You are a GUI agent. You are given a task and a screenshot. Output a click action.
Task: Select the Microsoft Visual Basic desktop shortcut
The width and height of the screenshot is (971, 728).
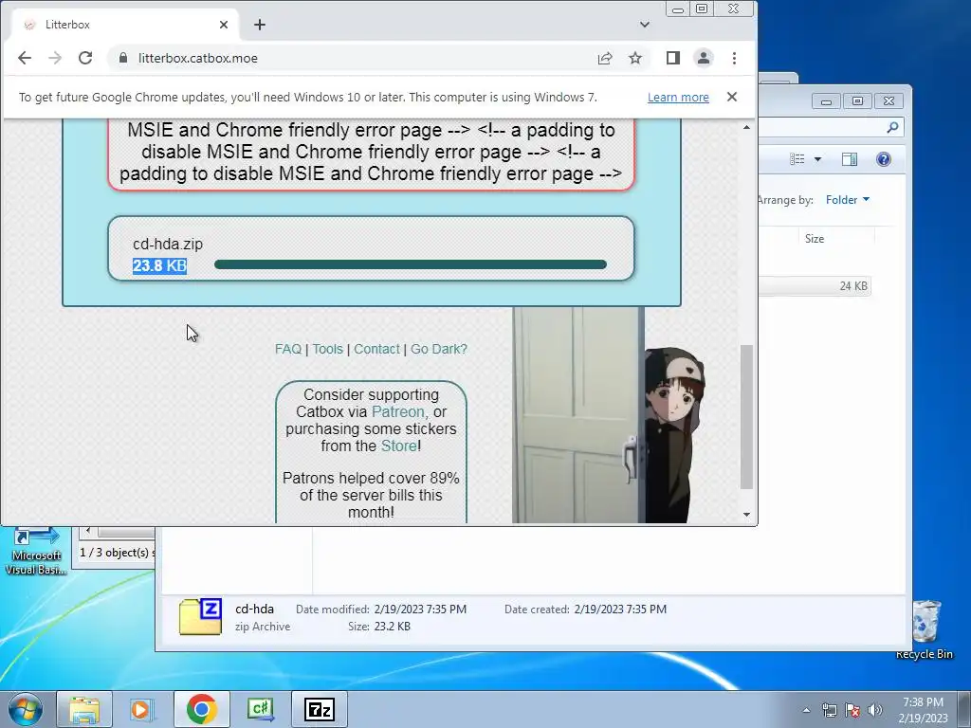(35, 551)
